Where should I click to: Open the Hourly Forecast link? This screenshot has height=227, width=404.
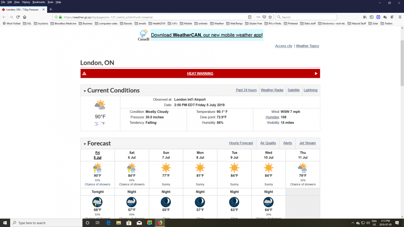tap(241, 143)
